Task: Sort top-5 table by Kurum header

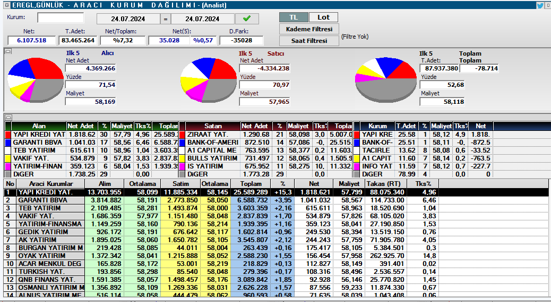Action: tap(378, 126)
